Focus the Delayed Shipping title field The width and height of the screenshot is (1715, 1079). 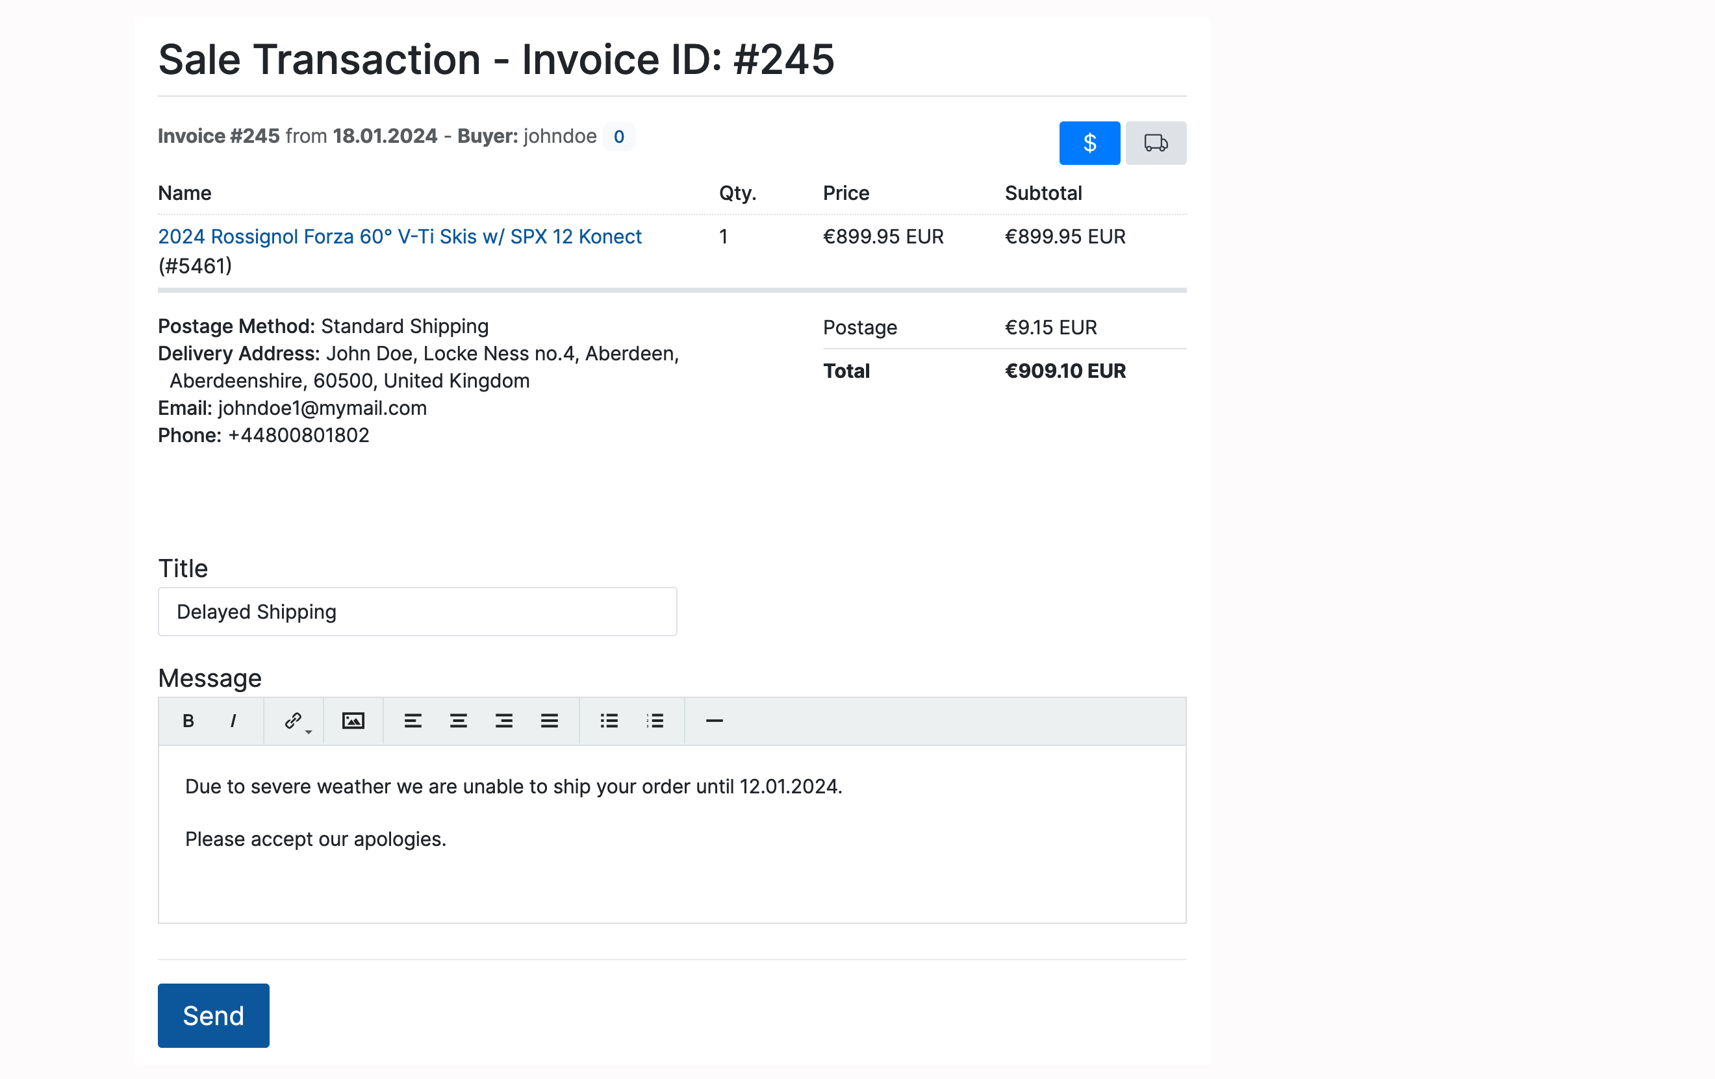tap(417, 612)
